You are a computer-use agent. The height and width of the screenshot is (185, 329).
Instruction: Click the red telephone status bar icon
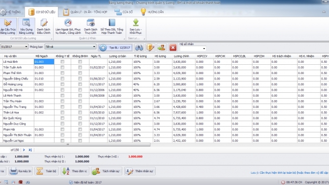(x=20, y=182)
